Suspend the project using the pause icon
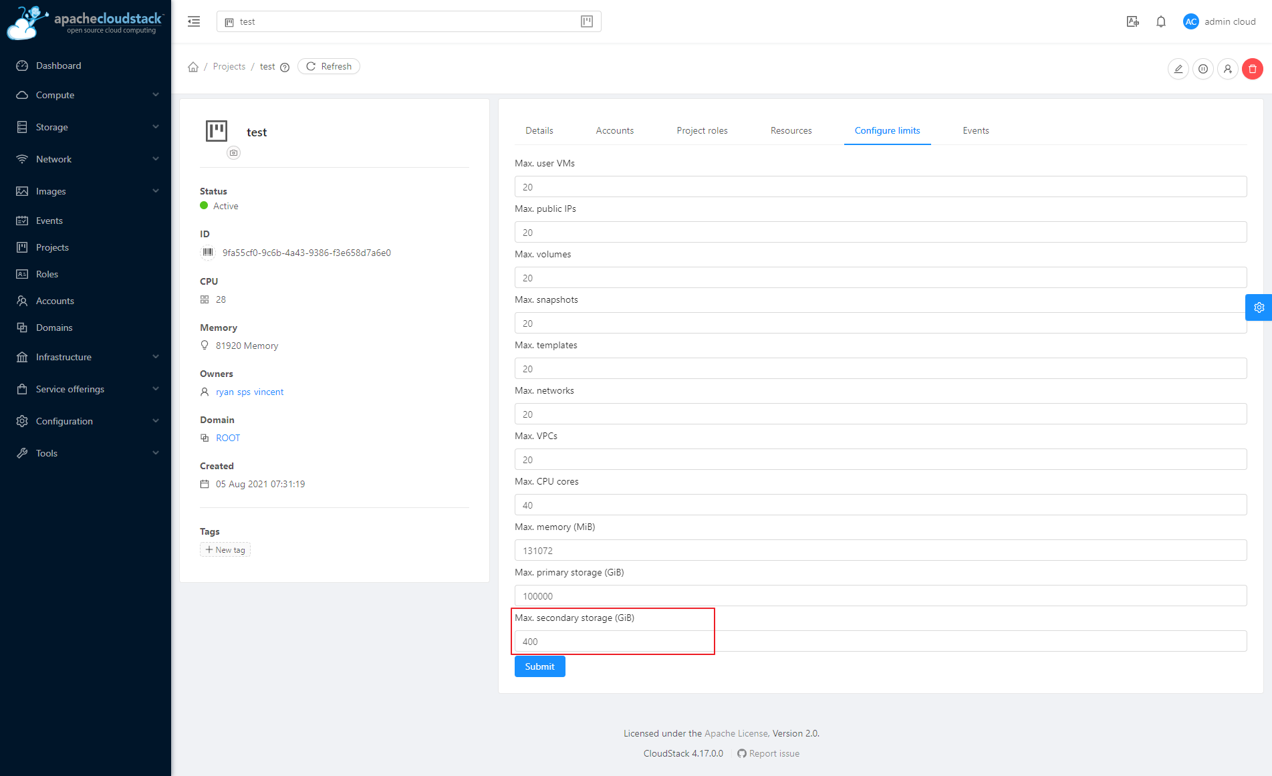This screenshot has width=1272, height=776. point(1202,69)
